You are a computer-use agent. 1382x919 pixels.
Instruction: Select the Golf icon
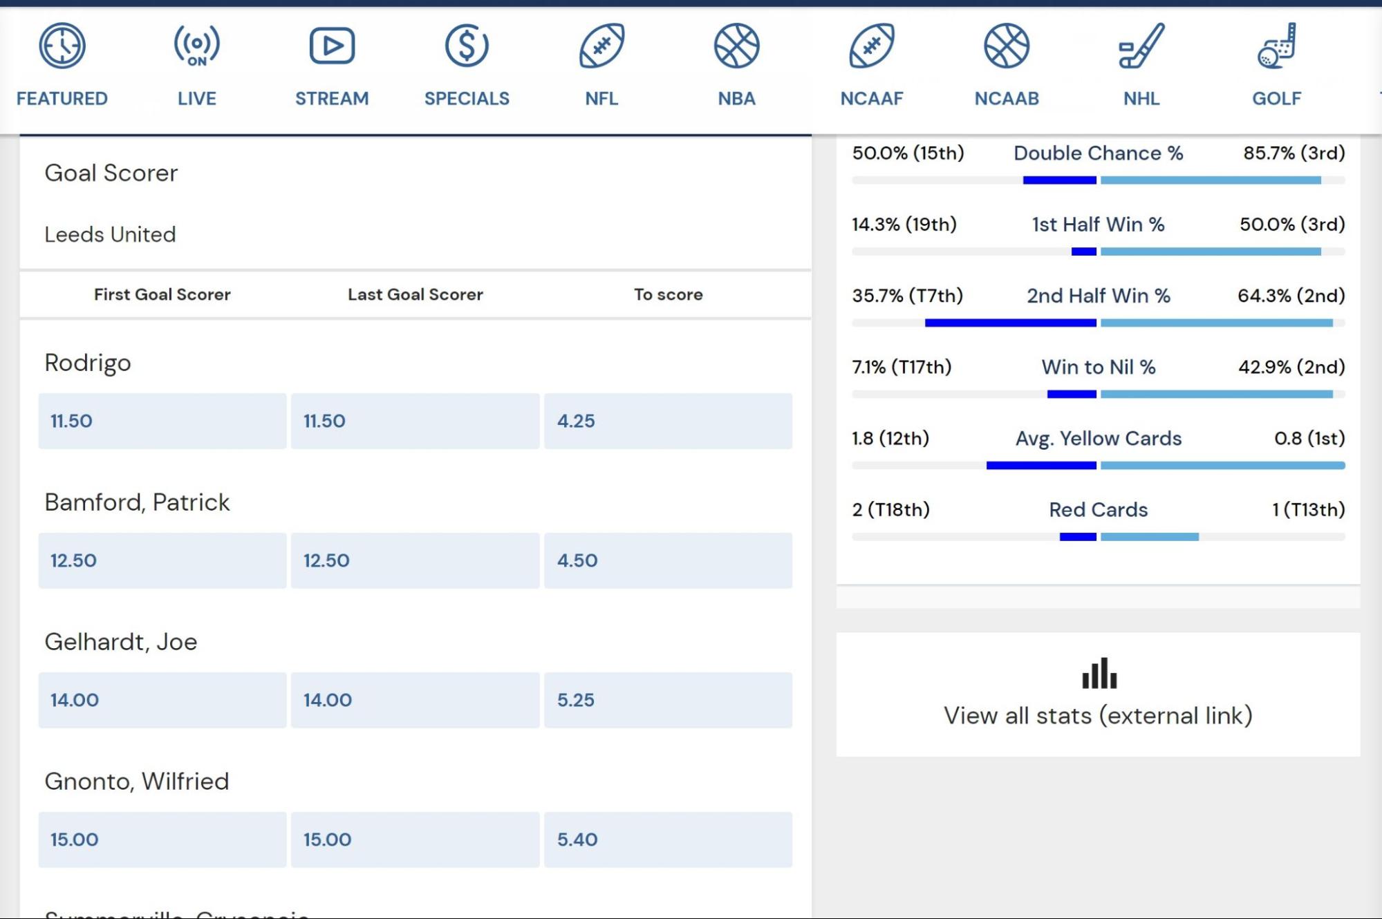(1276, 46)
